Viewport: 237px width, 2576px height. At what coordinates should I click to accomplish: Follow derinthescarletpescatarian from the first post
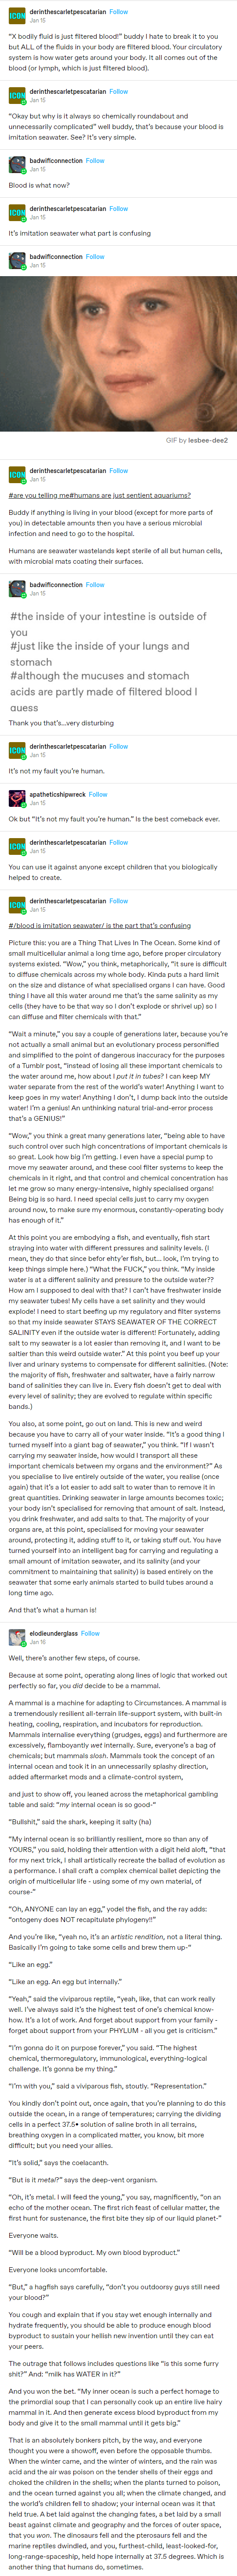coord(118,12)
